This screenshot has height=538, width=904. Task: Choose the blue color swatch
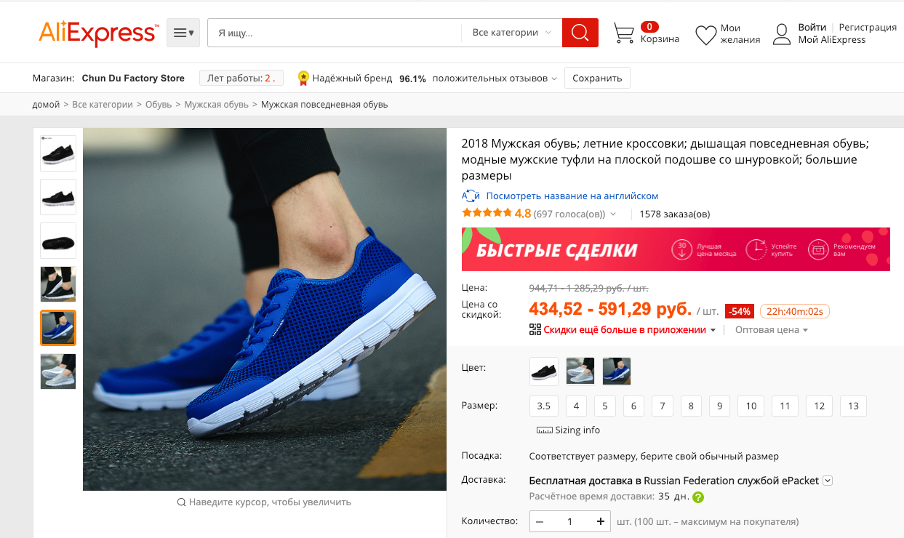click(x=617, y=371)
